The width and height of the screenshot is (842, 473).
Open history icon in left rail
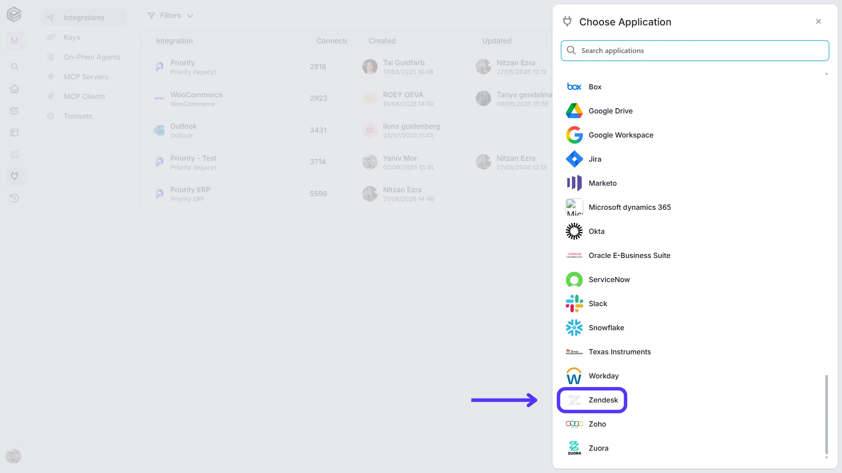click(14, 198)
